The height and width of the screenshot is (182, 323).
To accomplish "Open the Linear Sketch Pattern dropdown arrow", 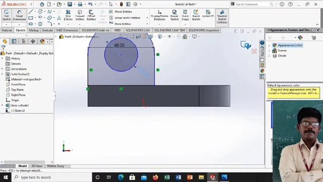I will click(147, 18).
